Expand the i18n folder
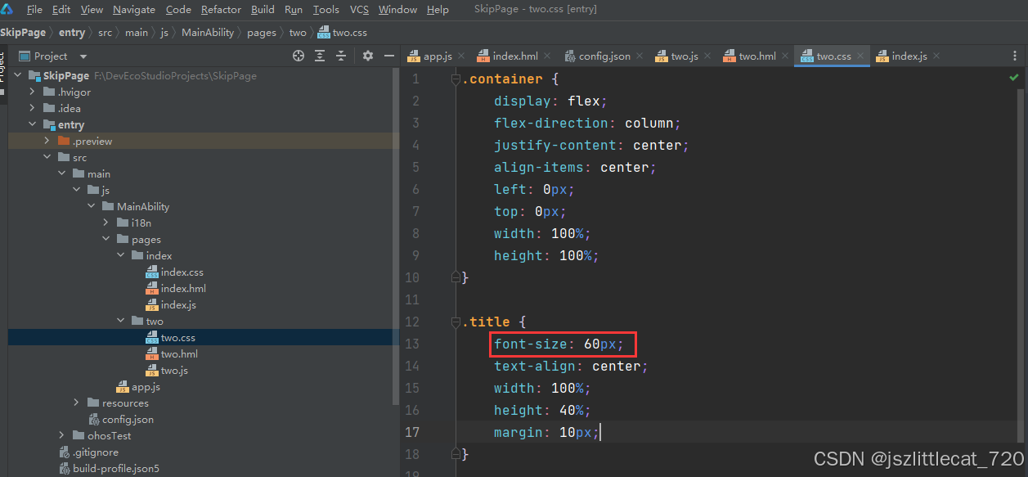 (107, 223)
